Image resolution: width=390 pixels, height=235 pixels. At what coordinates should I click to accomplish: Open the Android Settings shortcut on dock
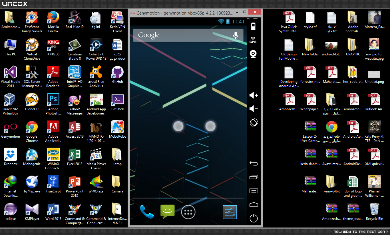point(230,212)
